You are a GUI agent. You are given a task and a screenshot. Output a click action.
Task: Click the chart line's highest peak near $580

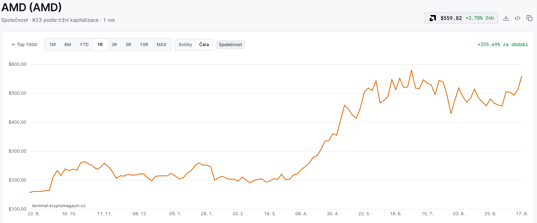click(x=412, y=70)
